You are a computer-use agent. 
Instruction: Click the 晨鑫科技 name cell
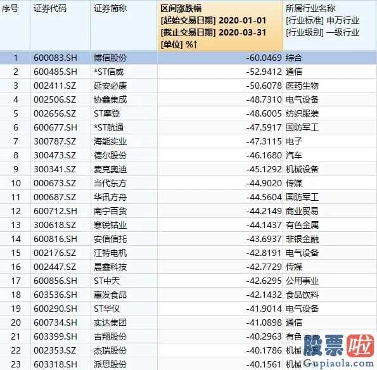tap(110, 267)
